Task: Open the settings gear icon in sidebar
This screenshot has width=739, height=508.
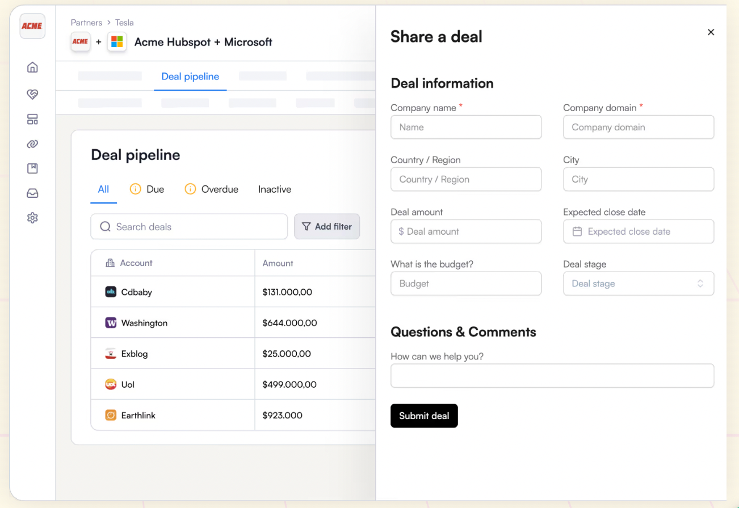Action: click(x=32, y=218)
